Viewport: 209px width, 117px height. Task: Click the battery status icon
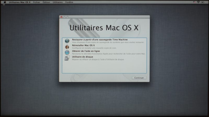click(203, 2)
